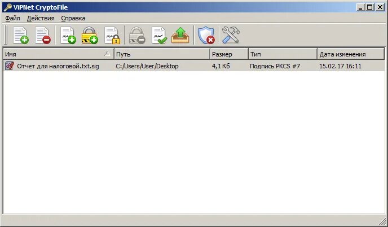Click the 15.02.17 16:11 date cell
This screenshot has width=388, height=227.
[340, 66]
